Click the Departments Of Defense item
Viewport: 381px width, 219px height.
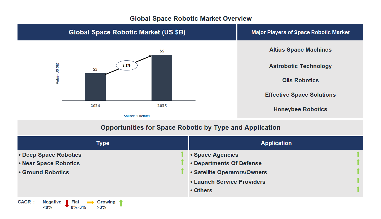226,163
